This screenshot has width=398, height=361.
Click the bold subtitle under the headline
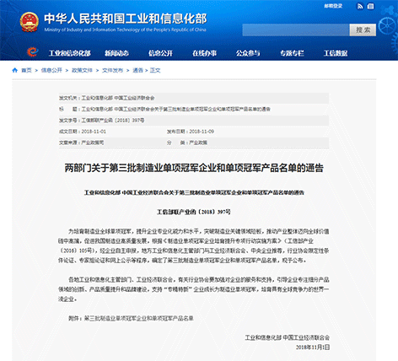pos(194,192)
